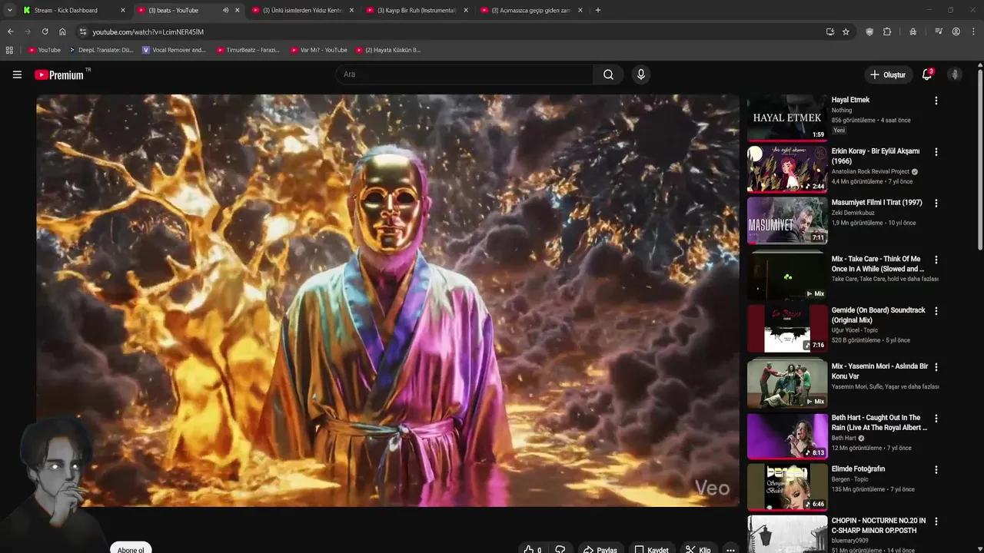Go back in browser history
The height and width of the screenshot is (553, 984).
(10, 31)
